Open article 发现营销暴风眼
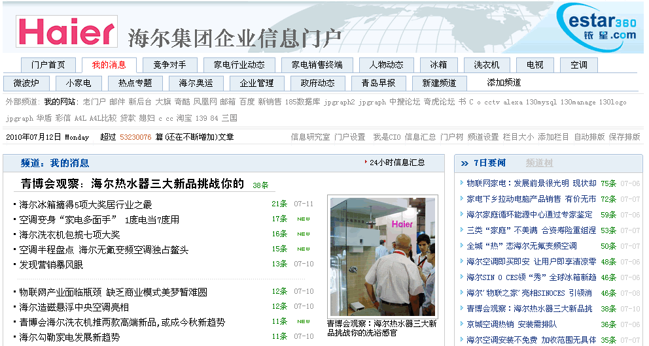 click(51, 264)
